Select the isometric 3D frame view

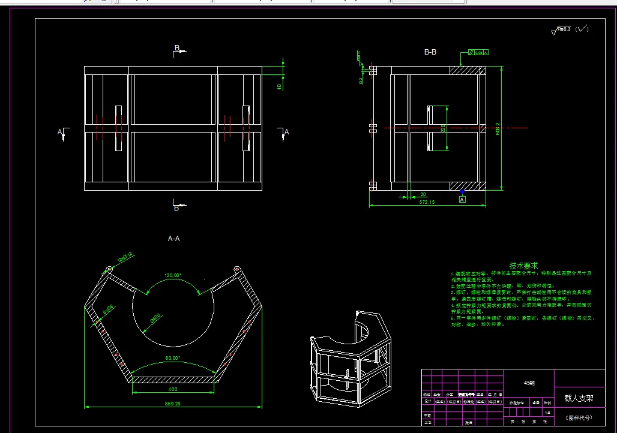pyautogui.click(x=351, y=359)
